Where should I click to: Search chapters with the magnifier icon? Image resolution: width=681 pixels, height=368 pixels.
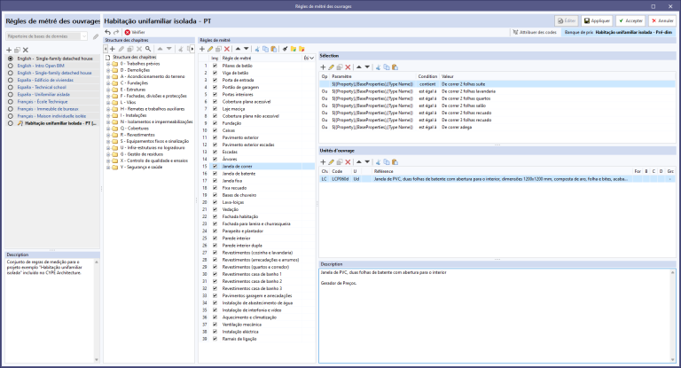pos(148,49)
